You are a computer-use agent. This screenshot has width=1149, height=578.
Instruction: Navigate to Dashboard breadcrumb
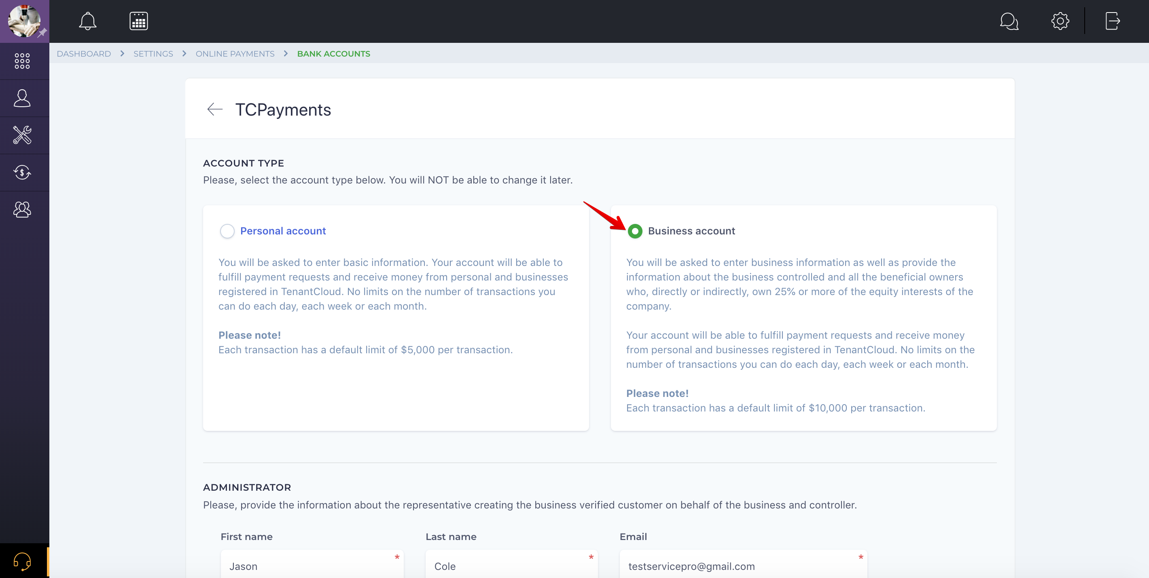point(84,53)
